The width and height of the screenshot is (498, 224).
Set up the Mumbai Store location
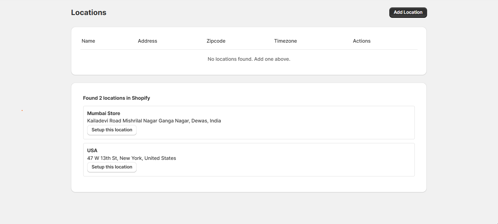112,130
